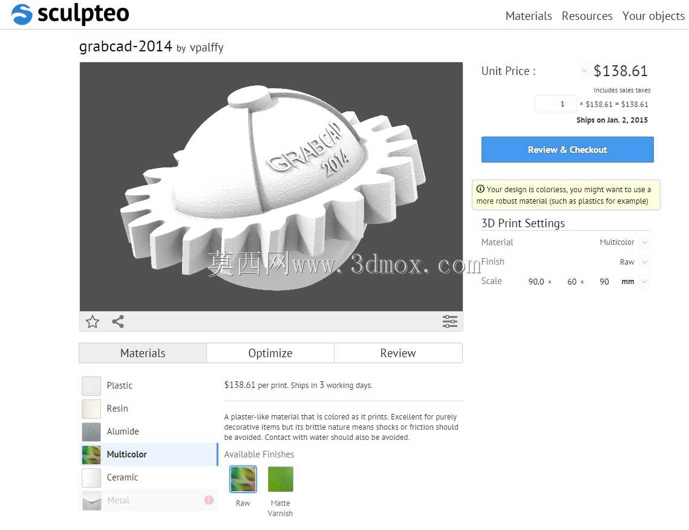689x530 pixels.
Task: Open author vpalffy's profile link
Action: [x=206, y=47]
